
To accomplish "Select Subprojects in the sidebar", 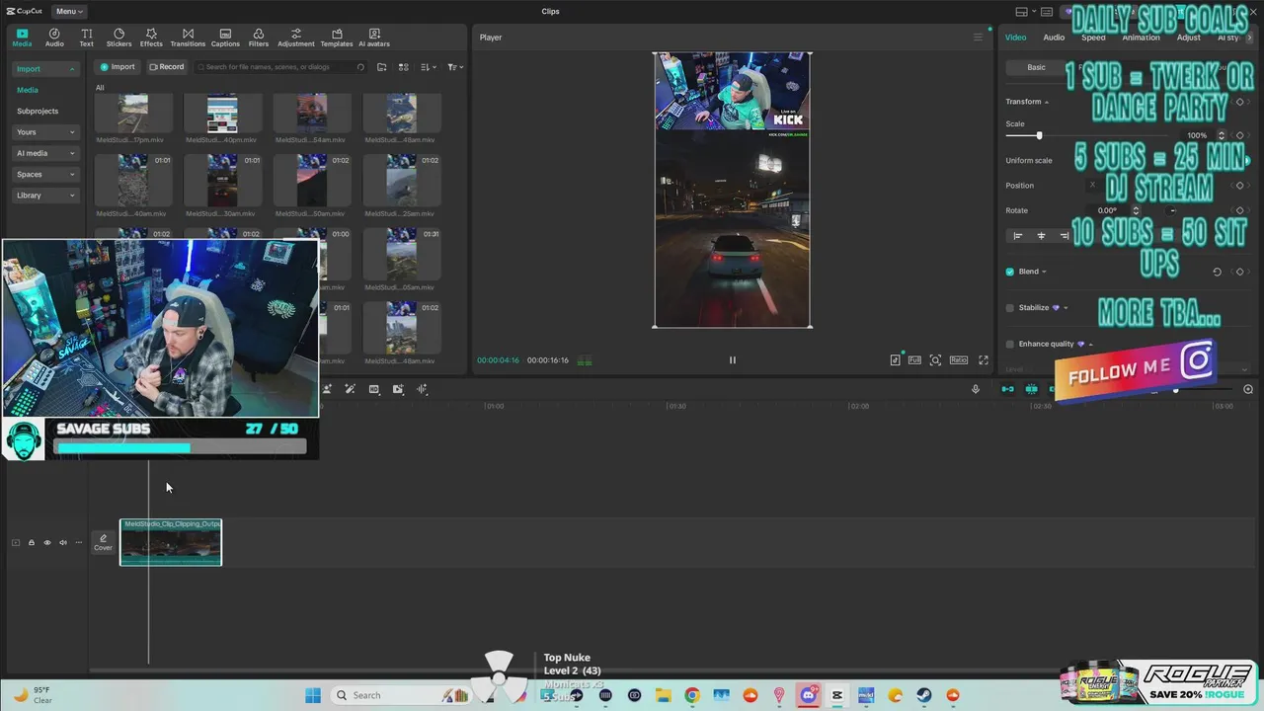I will click(x=38, y=112).
